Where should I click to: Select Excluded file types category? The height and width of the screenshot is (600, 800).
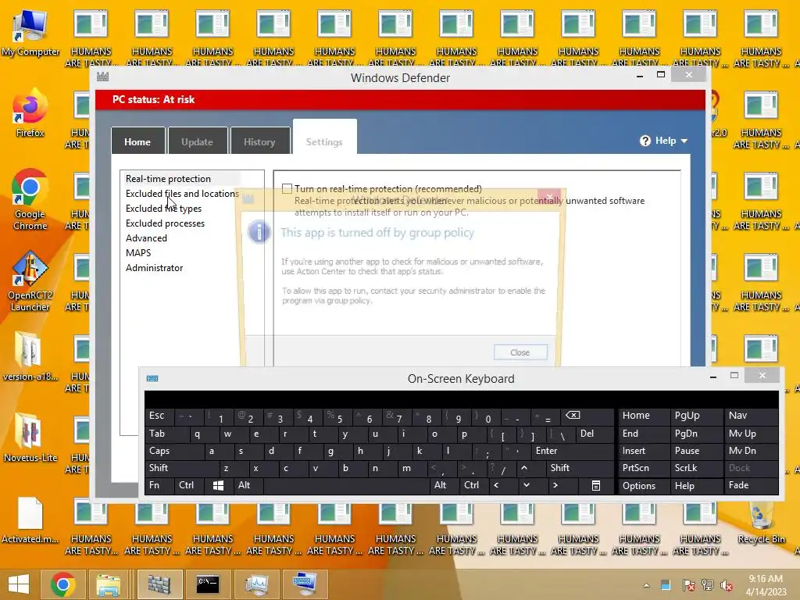pyautogui.click(x=164, y=208)
